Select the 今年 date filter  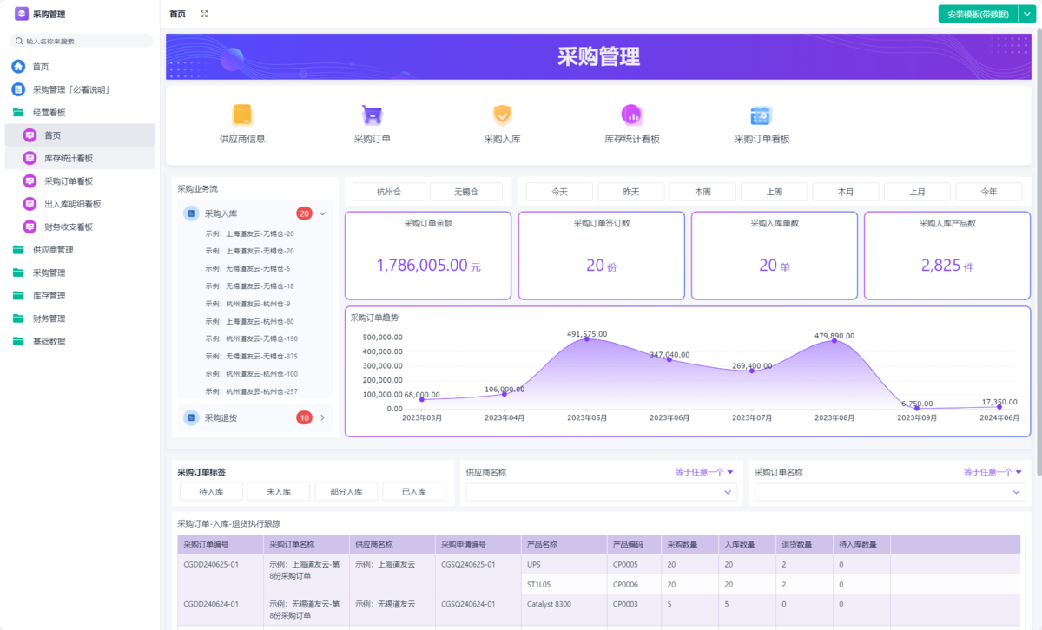[x=989, y=192]
